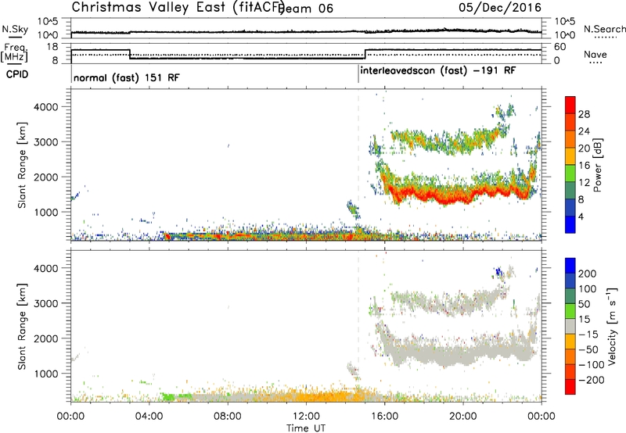Image resolution: width=626 pixels, height=433 pixels.
Task: Click the blue bottom segment of Power colorbar
Action: click(x=570, y=224)
